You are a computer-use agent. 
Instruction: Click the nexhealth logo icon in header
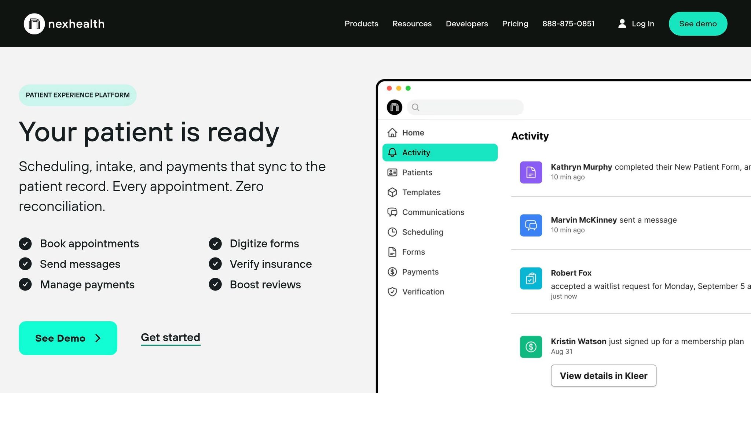point(34,24)
